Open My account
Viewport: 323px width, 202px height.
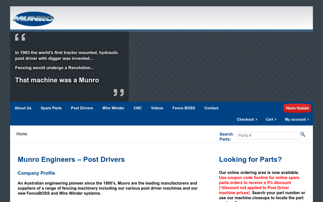click(295, 119)
